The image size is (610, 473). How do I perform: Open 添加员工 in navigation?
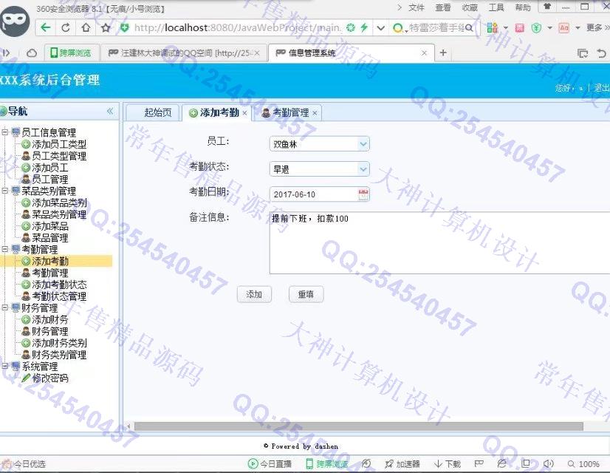pyautogui.click(x=49, y=168)
